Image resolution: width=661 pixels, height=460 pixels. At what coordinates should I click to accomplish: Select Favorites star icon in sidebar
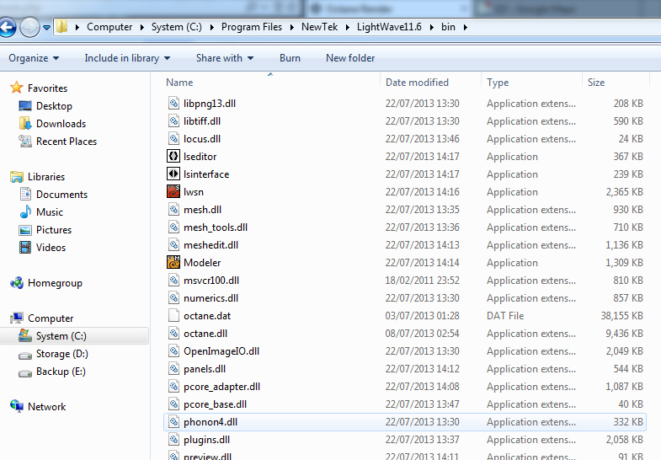[17, 88]
